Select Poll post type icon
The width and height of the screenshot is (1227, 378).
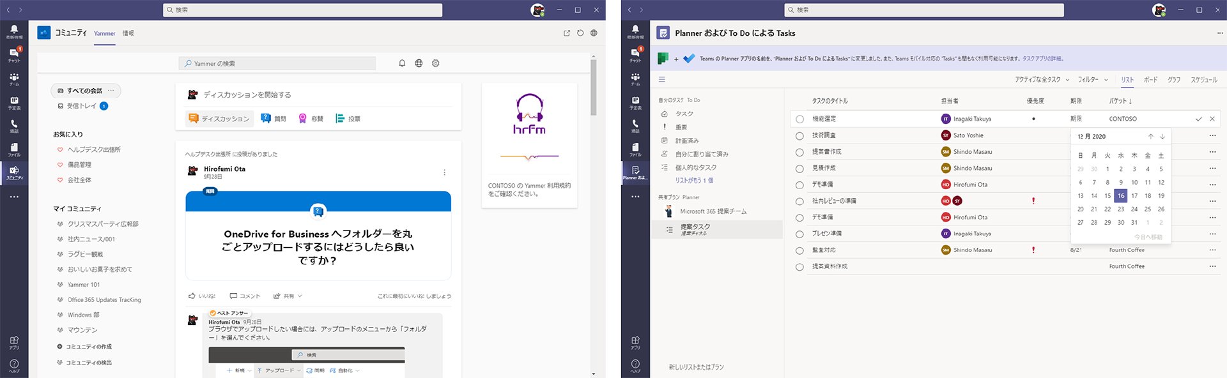click(348, 119)
